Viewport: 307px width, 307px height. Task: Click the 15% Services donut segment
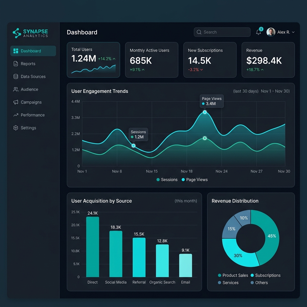point(231,229)
